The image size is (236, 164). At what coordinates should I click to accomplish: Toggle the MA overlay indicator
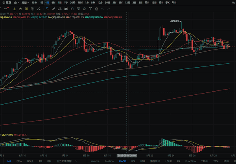tap(9, 161)
